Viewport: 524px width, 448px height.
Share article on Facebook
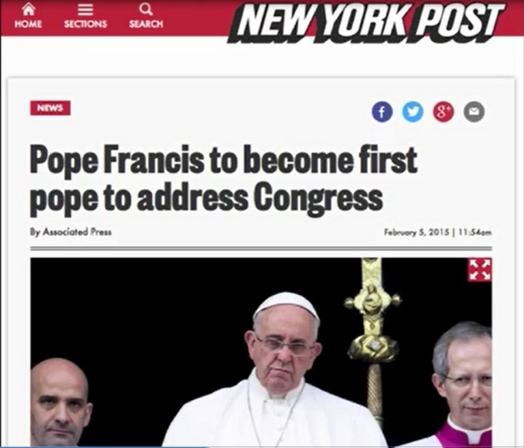point(382,112)
